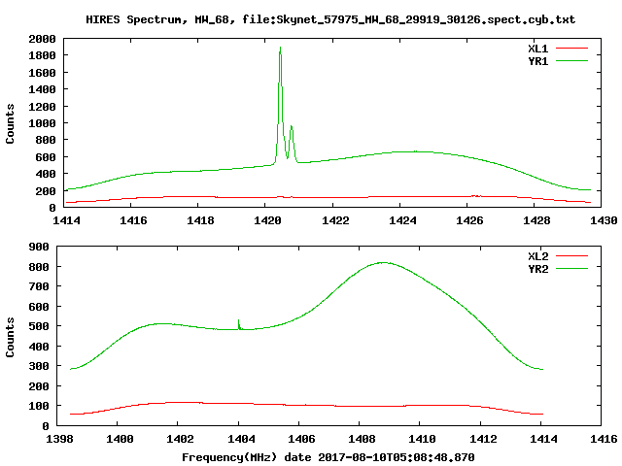The height and width of the screenshot is (466, 622).
Task: Click the XL1 legend label
Action: (x=537, y=49)
